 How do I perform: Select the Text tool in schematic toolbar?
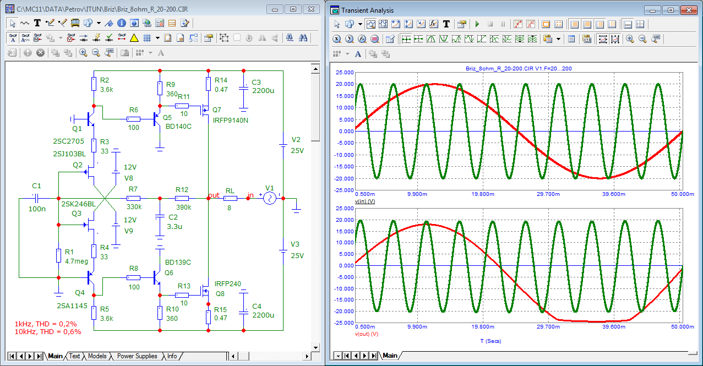(37, 23)
